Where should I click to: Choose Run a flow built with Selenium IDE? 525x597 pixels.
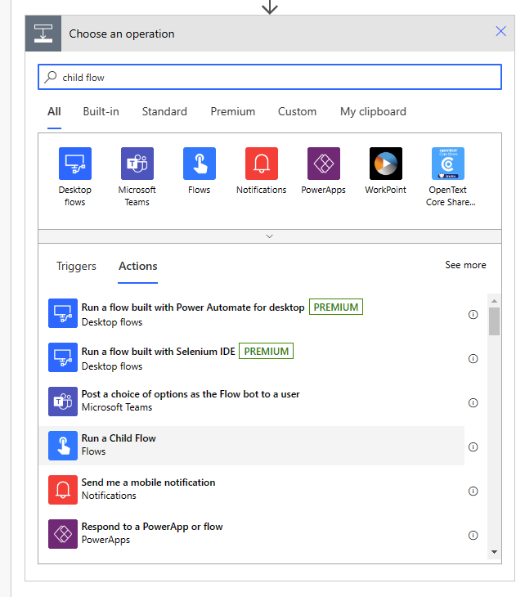[x=252, y=357]
